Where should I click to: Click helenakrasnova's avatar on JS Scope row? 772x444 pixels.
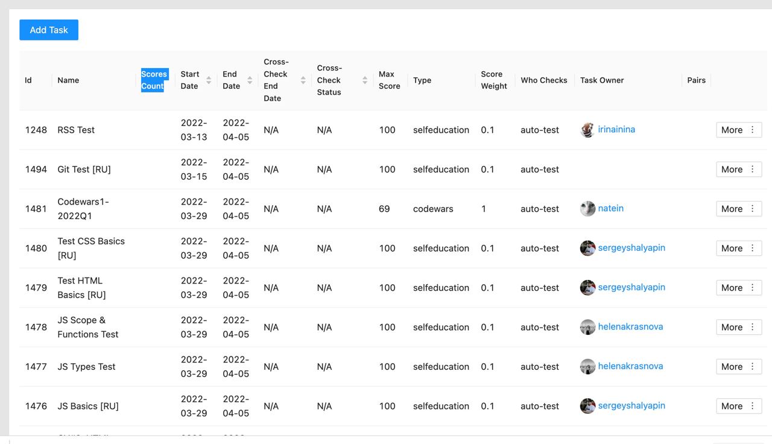[x=587, y=327]
